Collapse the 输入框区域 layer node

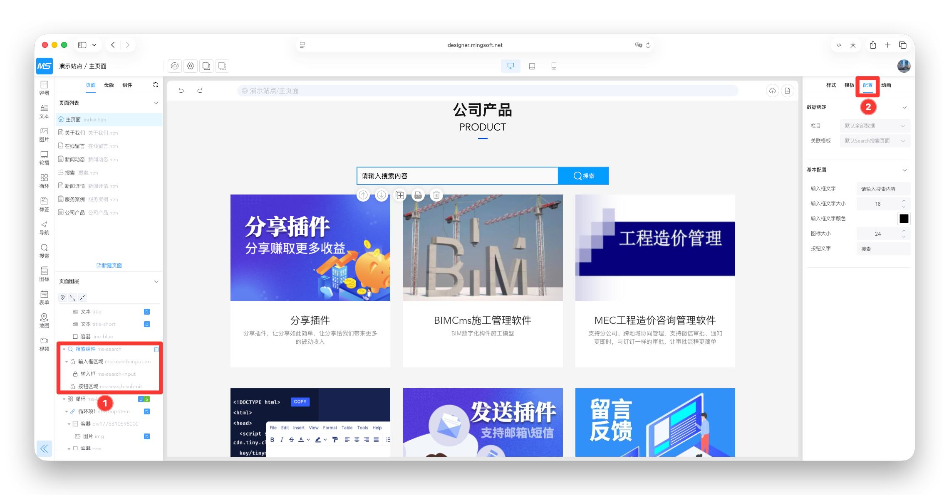pyautogui.click(x=67, y=362)
